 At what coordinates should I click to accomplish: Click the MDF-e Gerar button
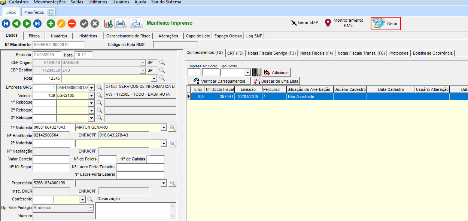(386, 24)
